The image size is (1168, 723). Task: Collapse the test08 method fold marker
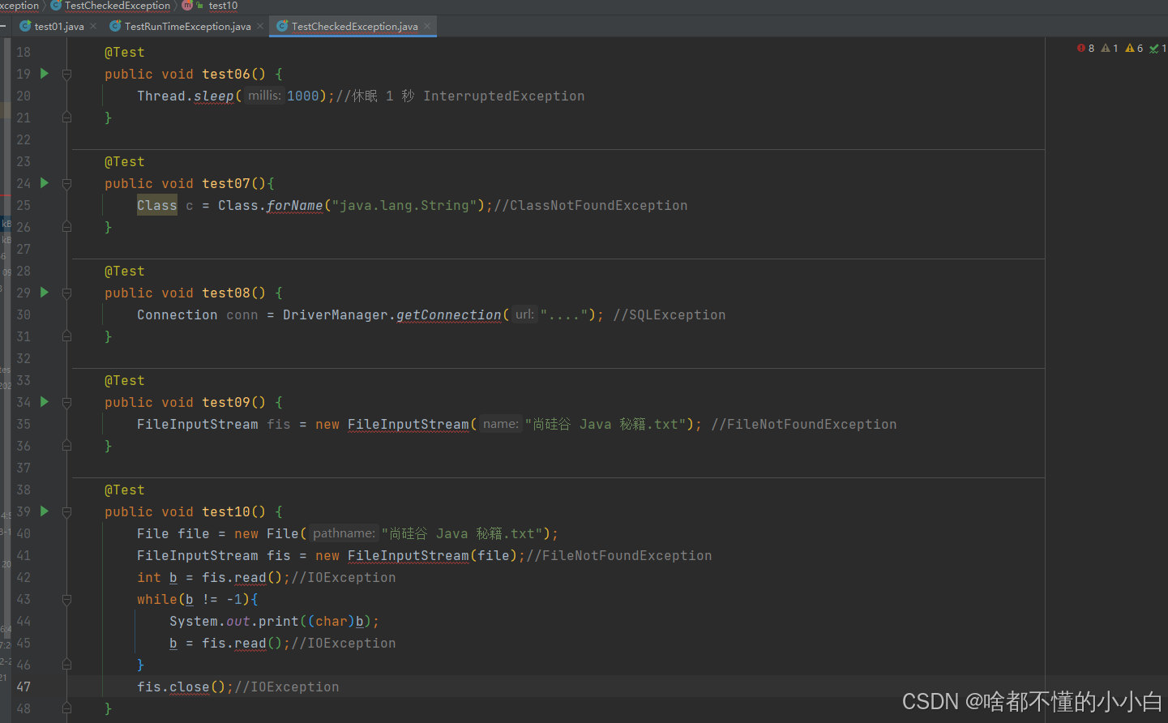[66, 293]
